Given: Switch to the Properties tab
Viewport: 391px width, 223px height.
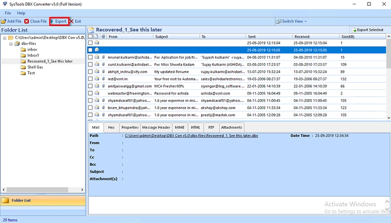Looking at the screenshot, I should (130, 127).
